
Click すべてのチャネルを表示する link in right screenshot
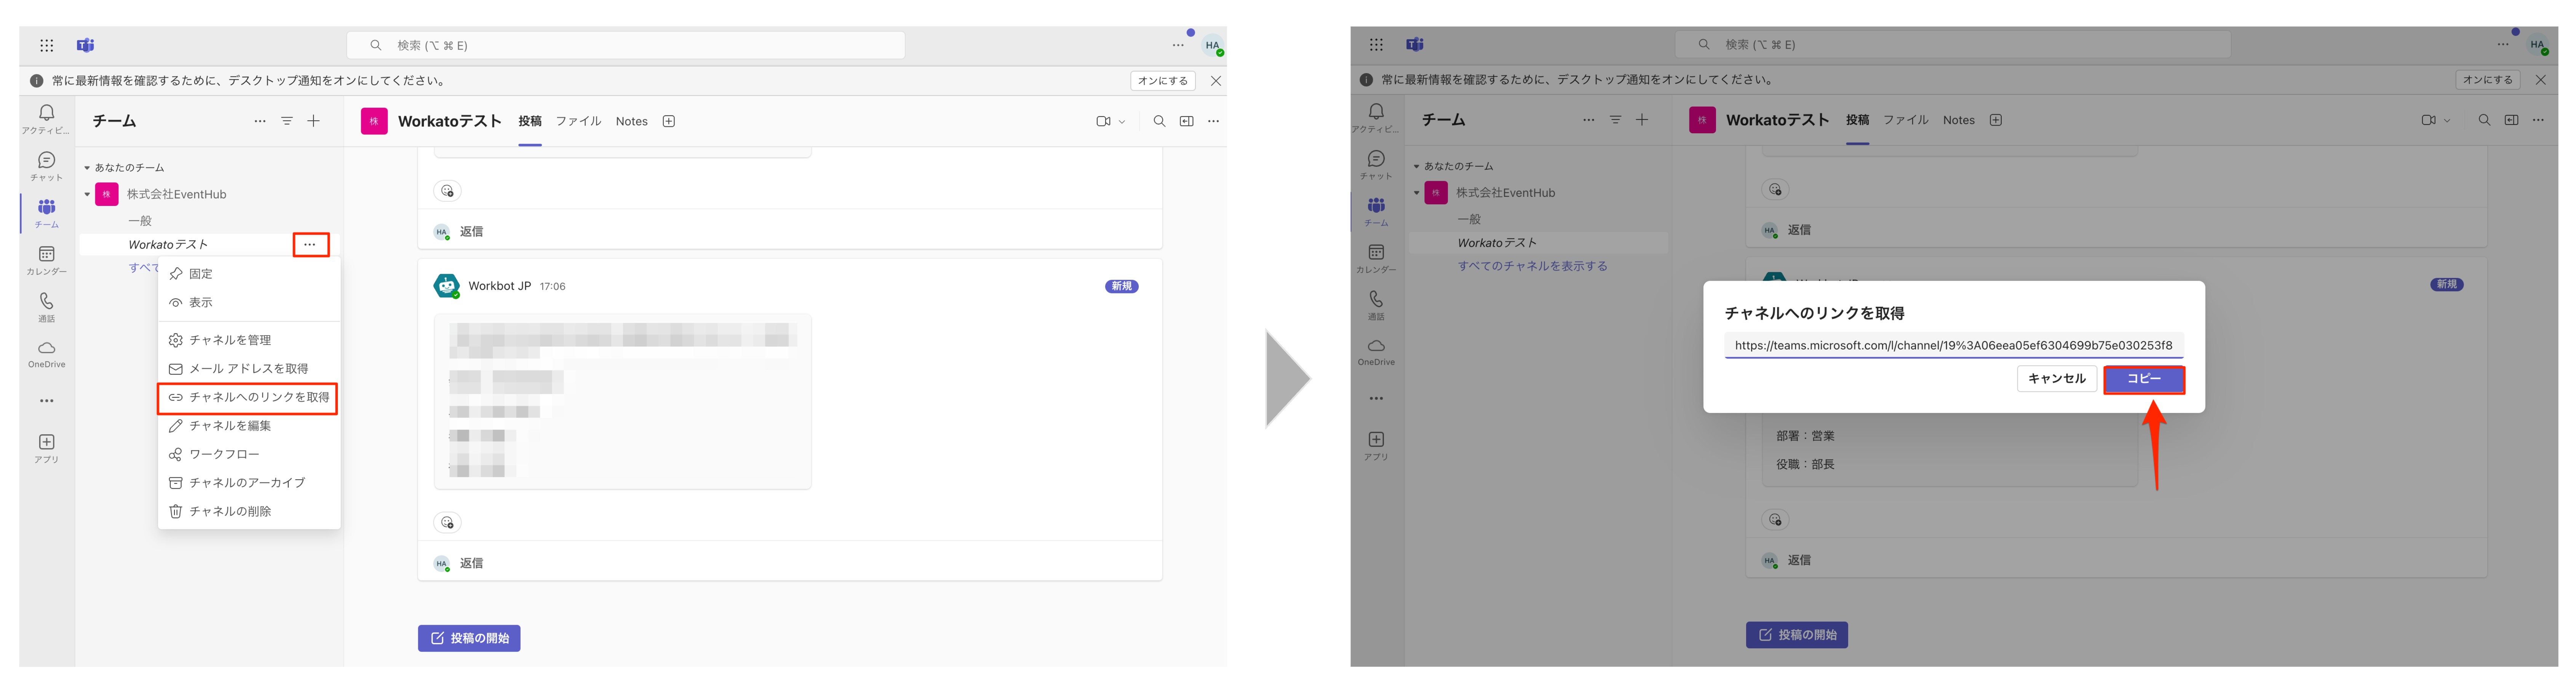point(1532,267)
